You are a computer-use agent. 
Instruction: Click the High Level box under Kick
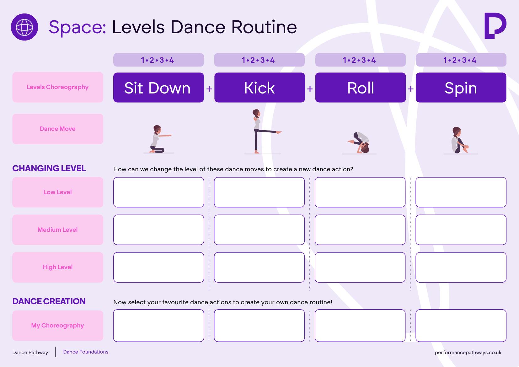pos(259,267)
